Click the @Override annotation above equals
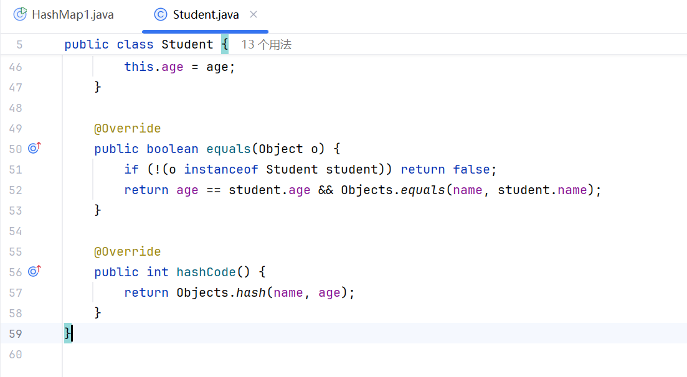 [x=128, y=128]
